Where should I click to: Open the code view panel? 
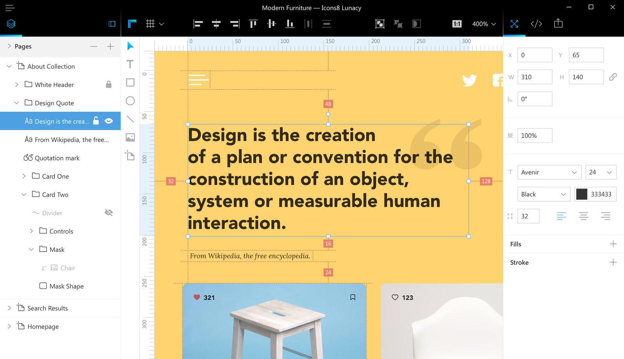coord(536,24)
